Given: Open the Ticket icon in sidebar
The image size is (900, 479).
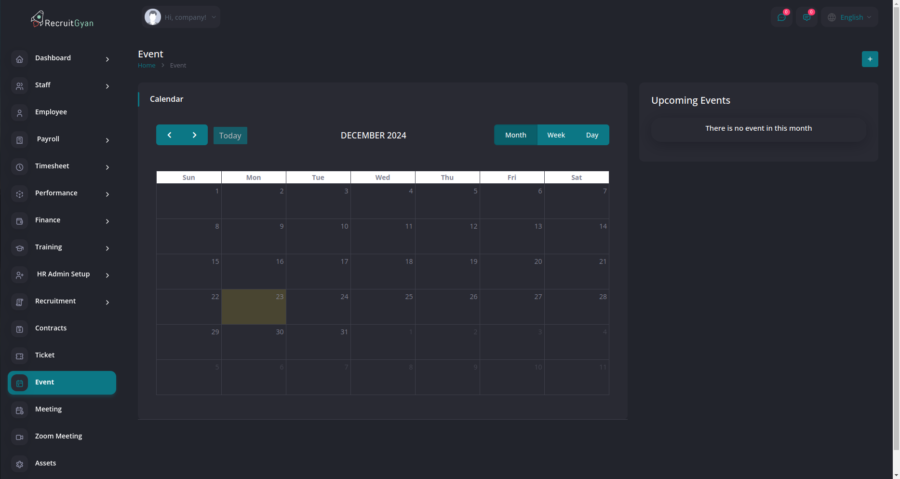Looking at the screenshot, I should [x=20, y=356].
